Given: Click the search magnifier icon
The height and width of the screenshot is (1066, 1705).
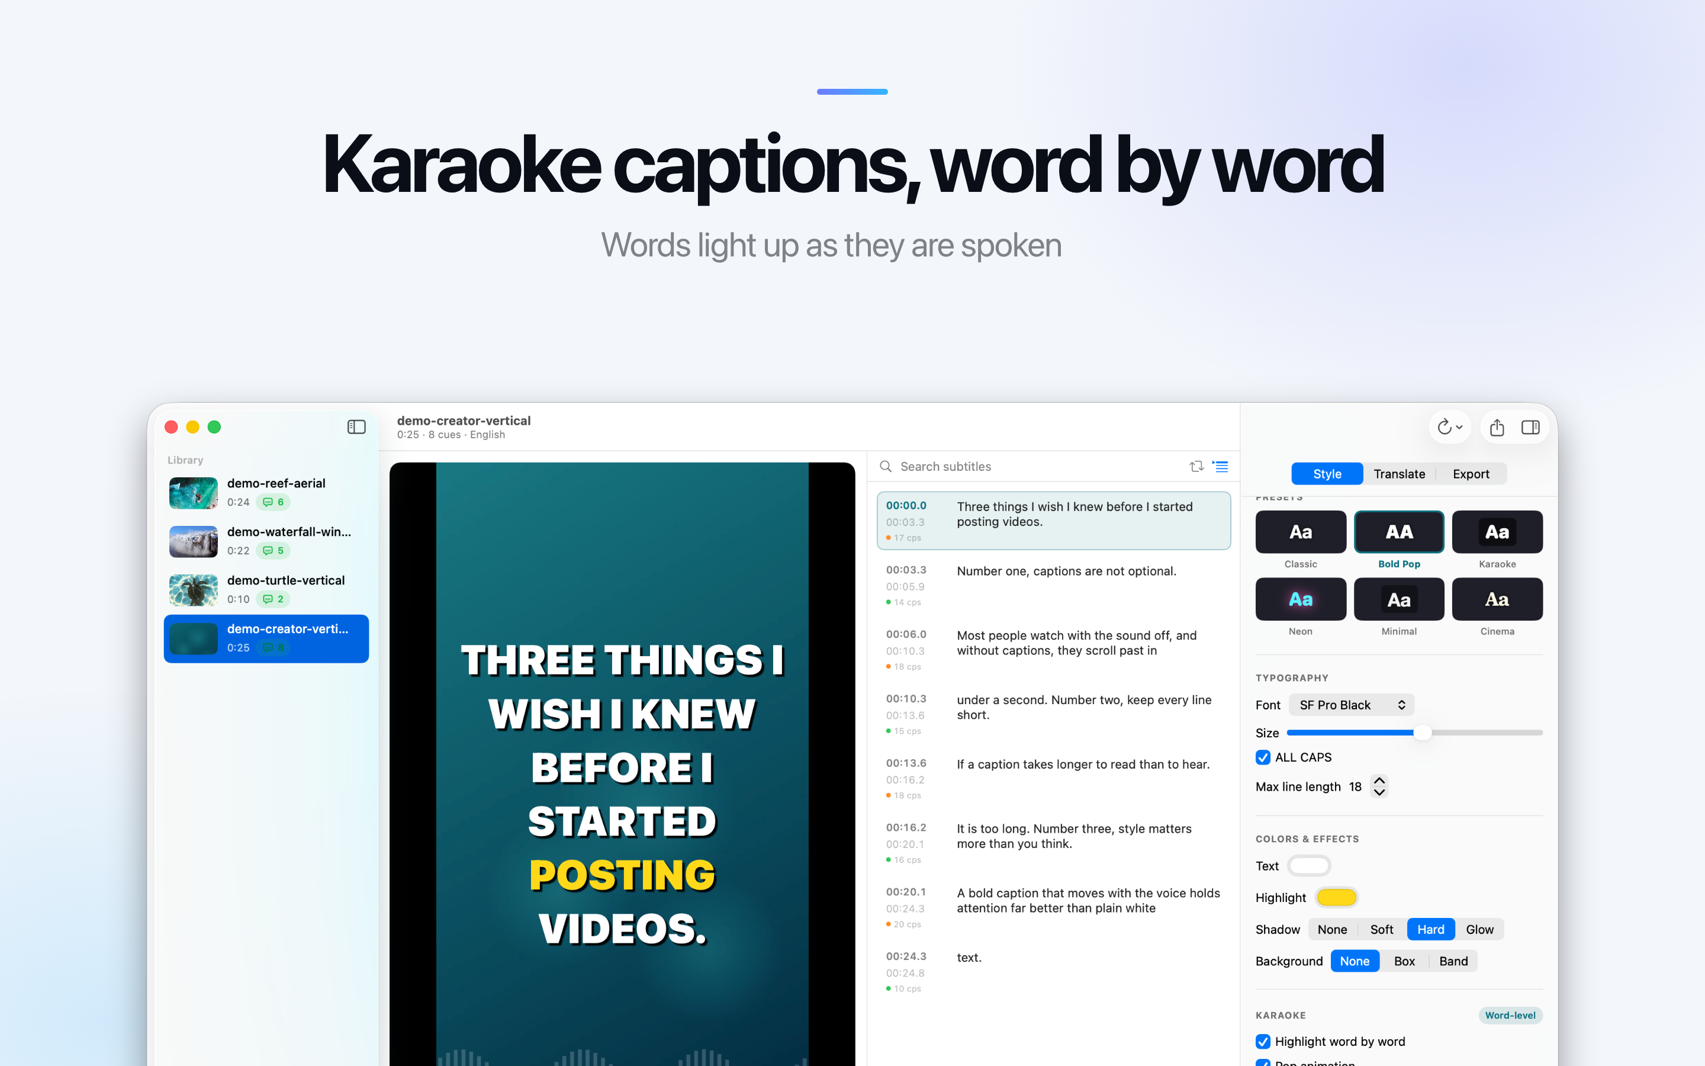Looking at the screenshot, I should click(886, 467).
